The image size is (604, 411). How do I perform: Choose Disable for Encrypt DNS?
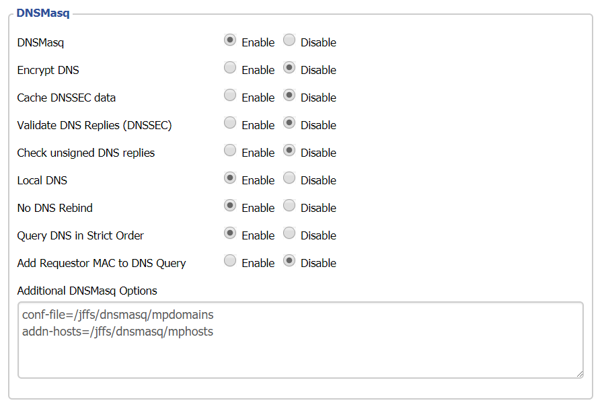[289, 68]
